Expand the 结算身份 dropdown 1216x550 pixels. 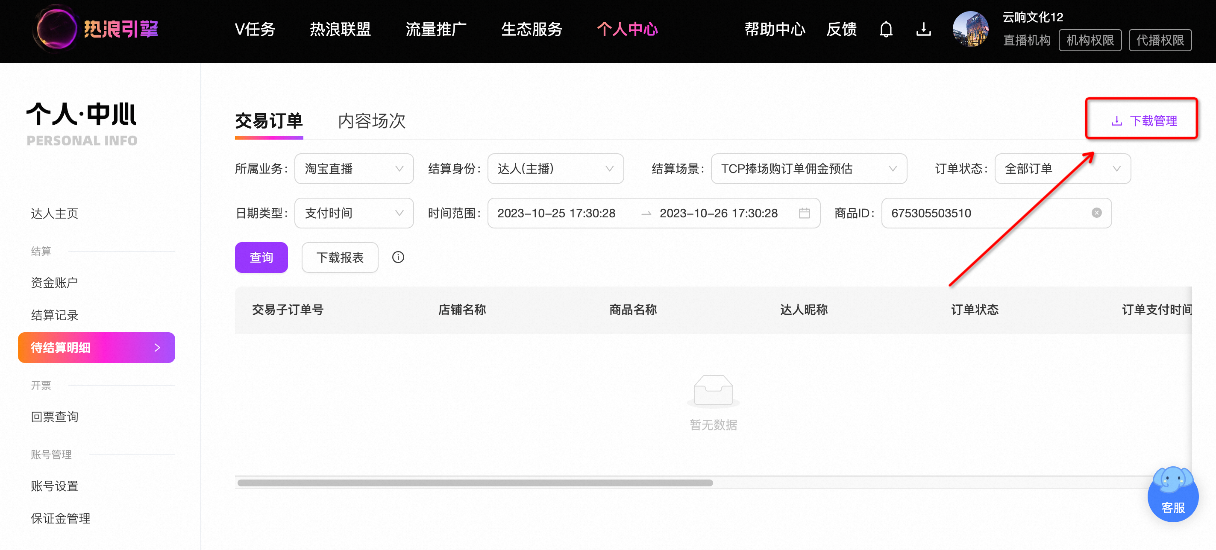(555, 168)
